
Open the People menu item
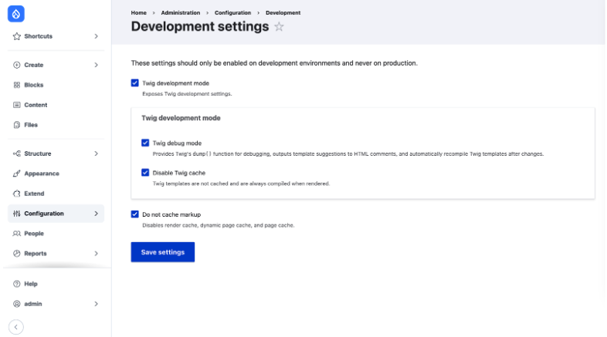pos(56,234)
